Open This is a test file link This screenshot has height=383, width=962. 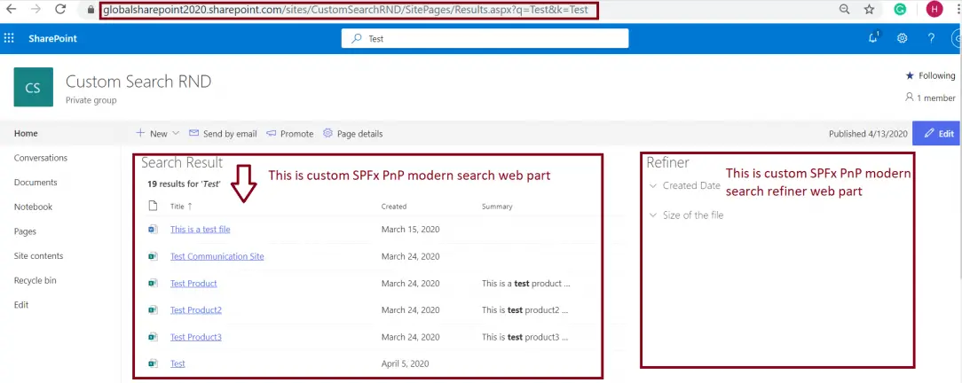tap(200, 230)
